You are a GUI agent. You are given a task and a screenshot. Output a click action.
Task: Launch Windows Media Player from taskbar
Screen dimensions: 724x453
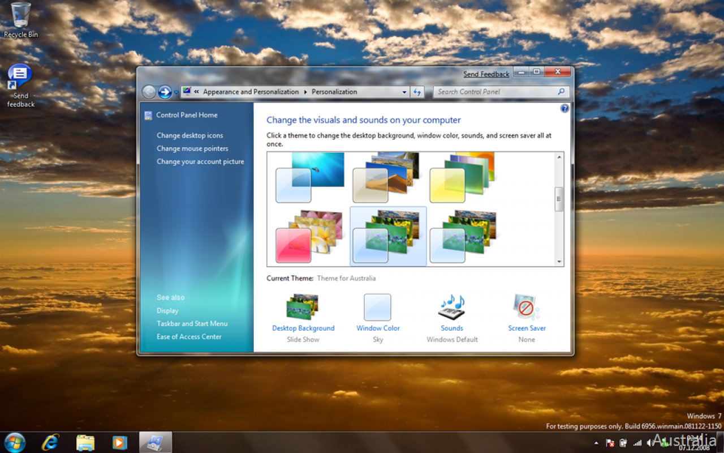(x=119, y=442)
